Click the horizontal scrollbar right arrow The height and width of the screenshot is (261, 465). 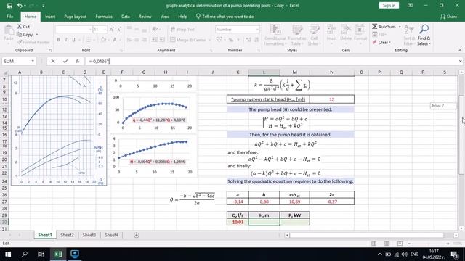pos(456,235)
